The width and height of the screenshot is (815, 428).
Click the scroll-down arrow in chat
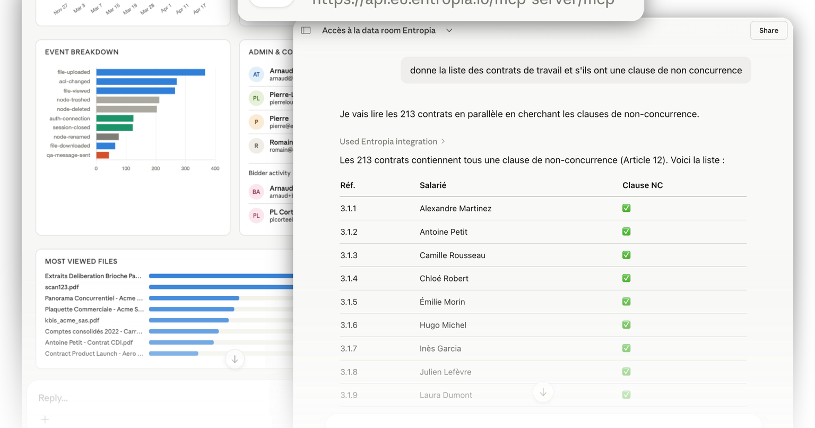(543, 392)
